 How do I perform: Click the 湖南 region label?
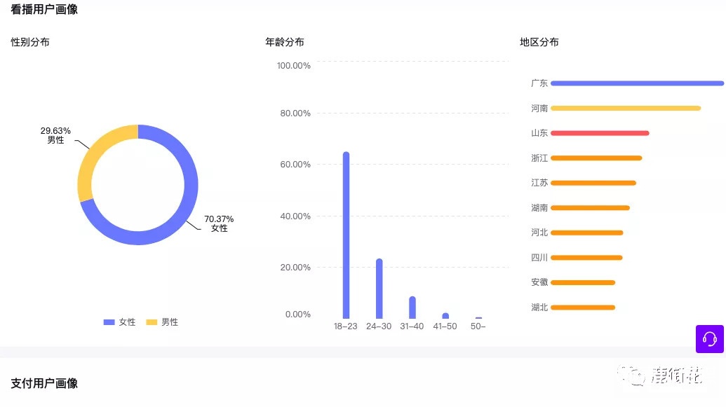(539, 208)
